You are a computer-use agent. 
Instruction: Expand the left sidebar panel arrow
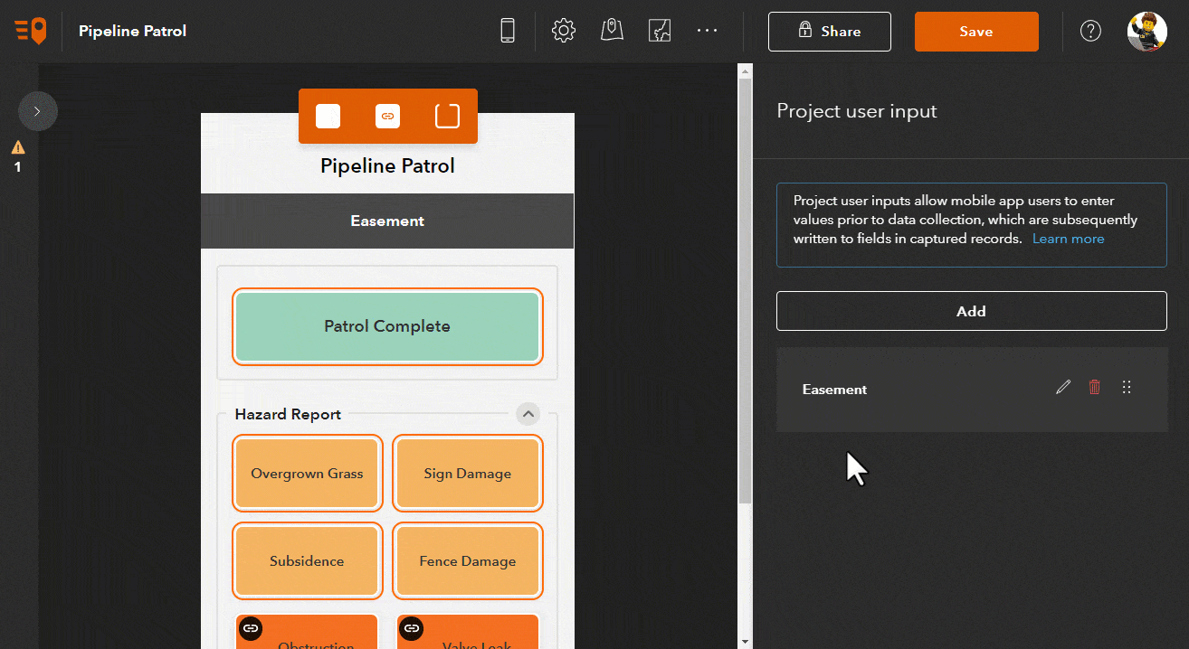pyautogui.click(x=37, y=110)
